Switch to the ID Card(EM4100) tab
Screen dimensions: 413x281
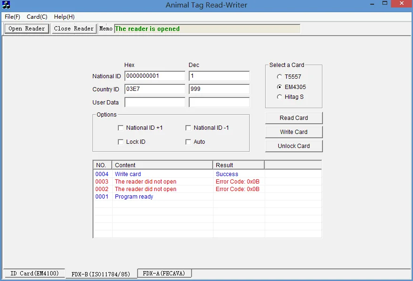click(x=34, y=273)
